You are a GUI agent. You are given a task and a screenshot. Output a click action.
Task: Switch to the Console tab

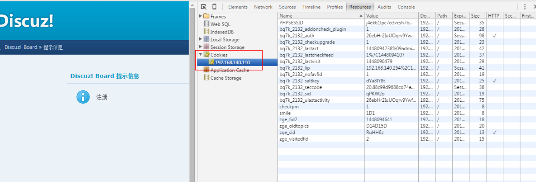406,7
